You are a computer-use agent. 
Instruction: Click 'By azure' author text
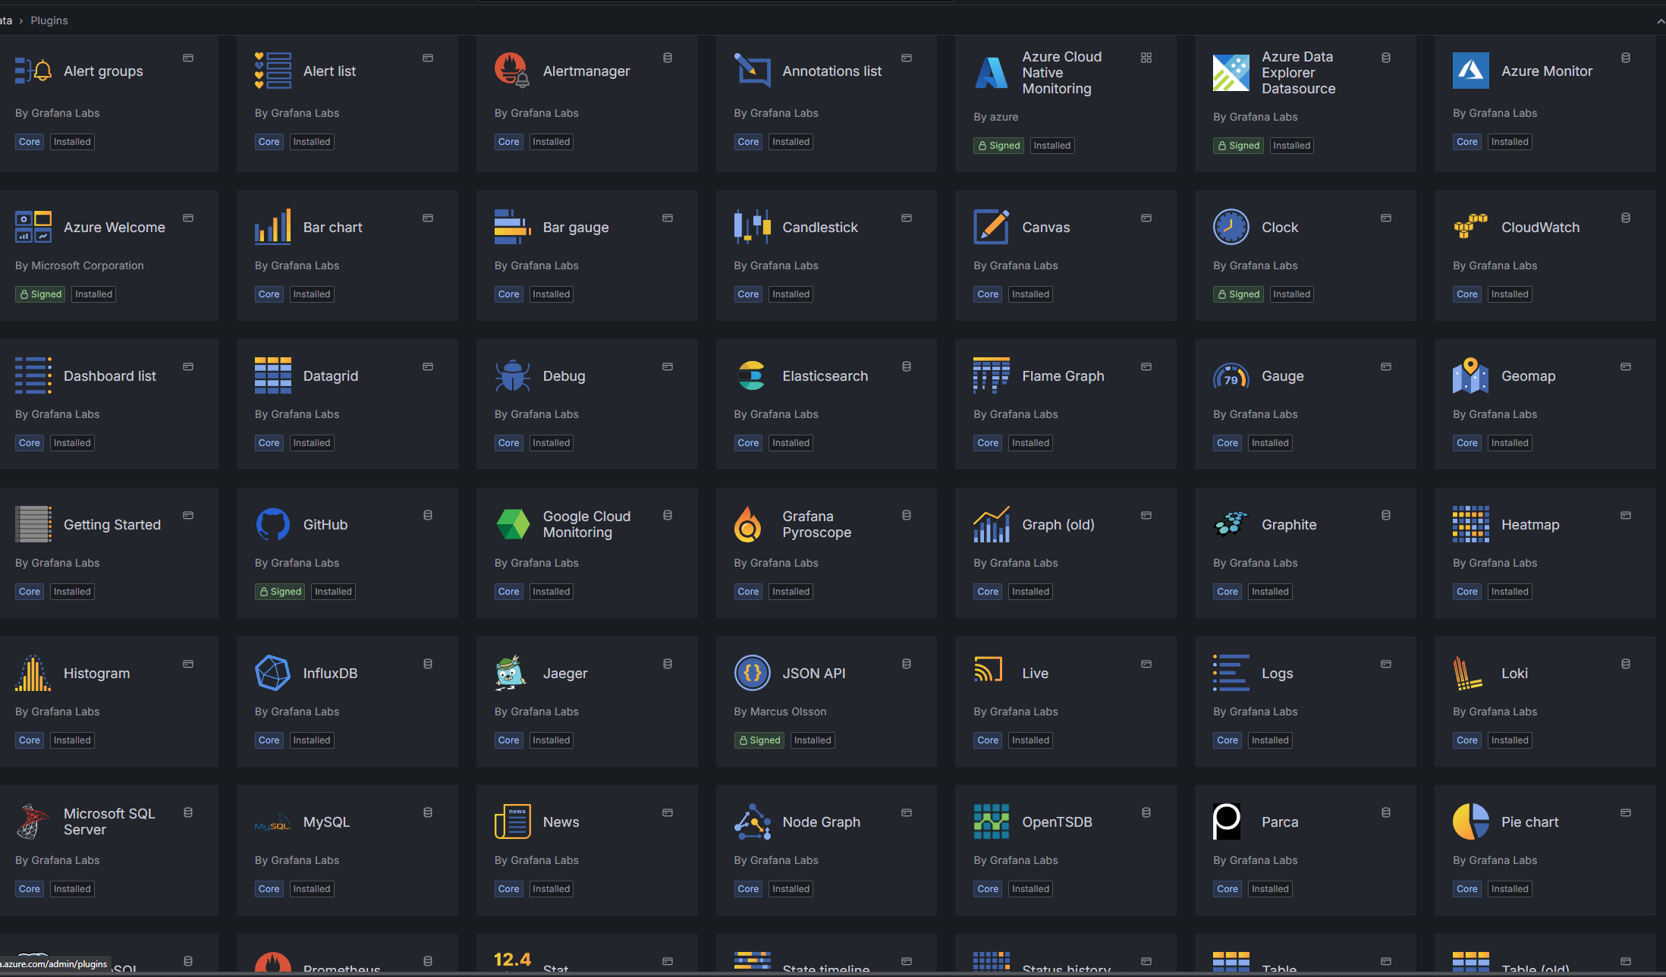pyautogui.click(x=996, y=117)
